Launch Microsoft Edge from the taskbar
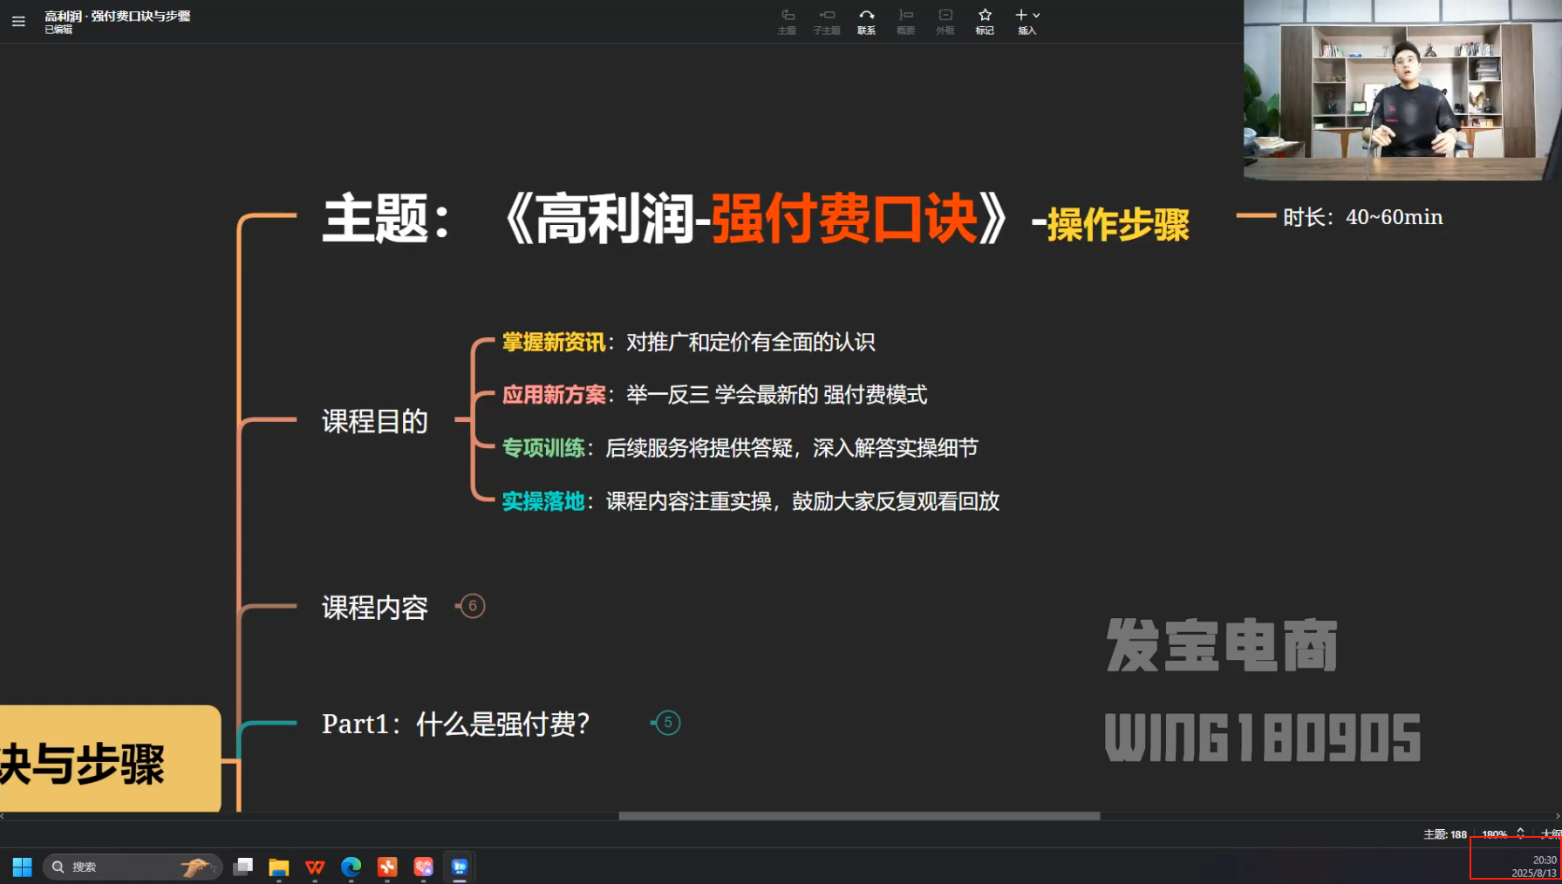Viewport: 1562px width, 884px height. click(351, 867)
